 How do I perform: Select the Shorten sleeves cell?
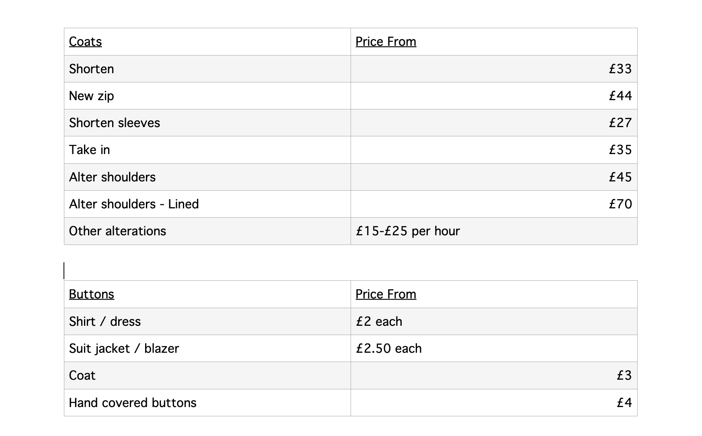point(207,123)
